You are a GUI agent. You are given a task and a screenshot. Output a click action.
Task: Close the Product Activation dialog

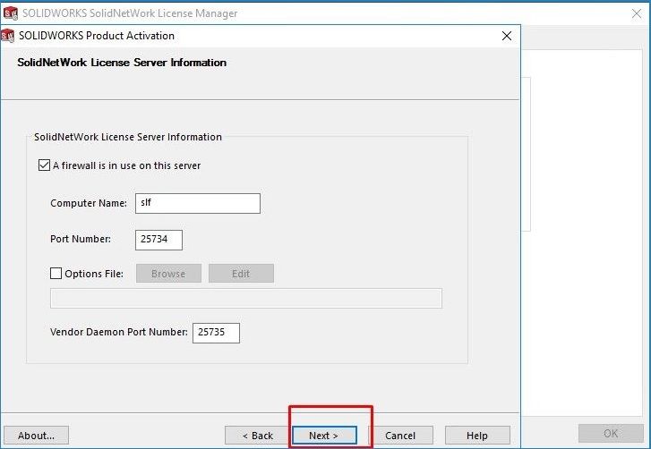[507, 36]
